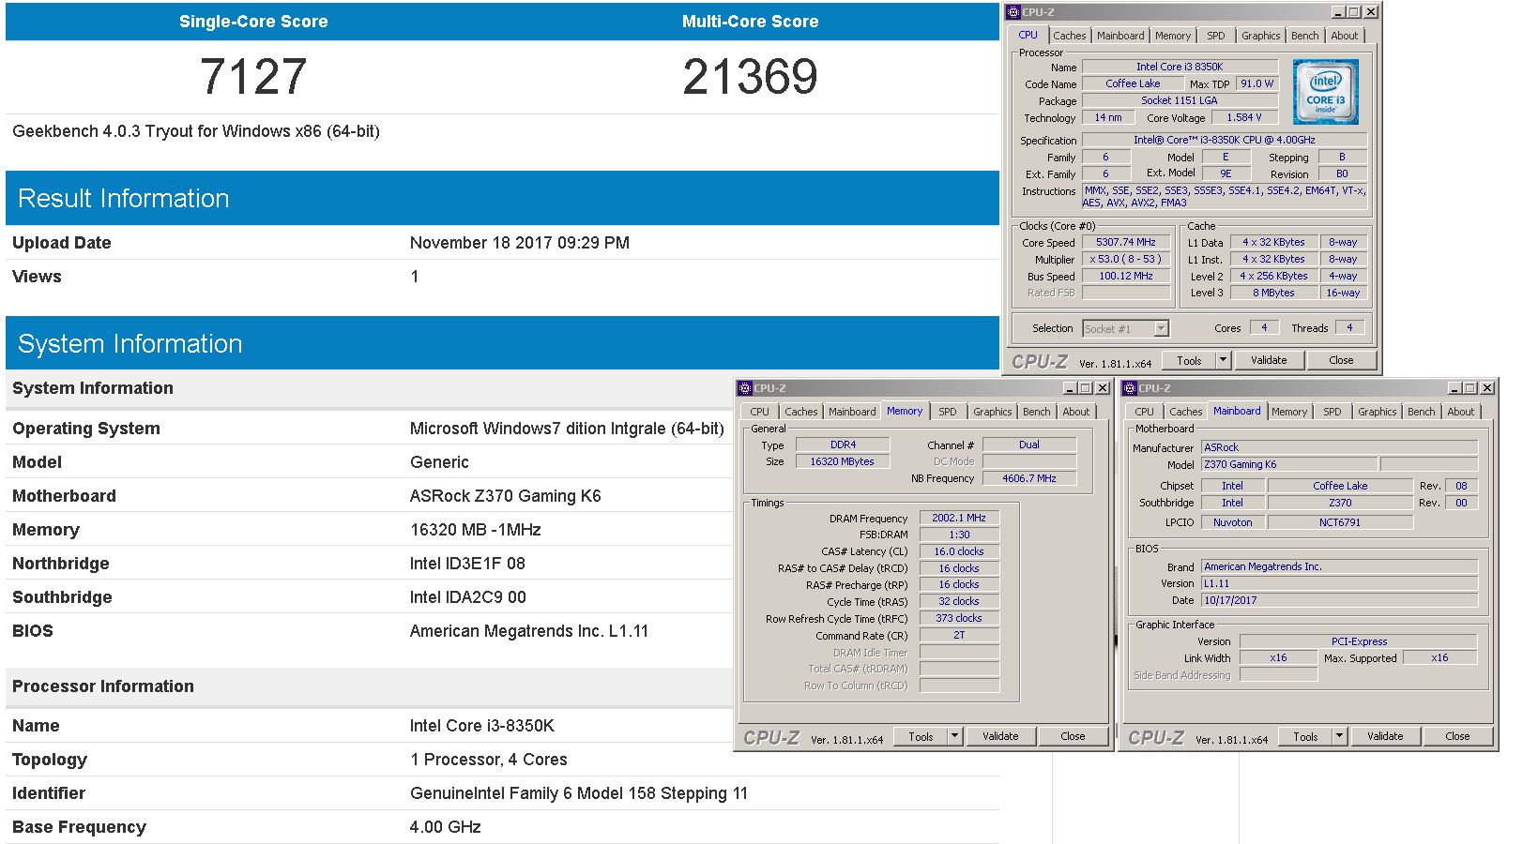
Task: Click the Max TDP value 91.0 W
Action: pyautogui.click(x=1257, y=83)
